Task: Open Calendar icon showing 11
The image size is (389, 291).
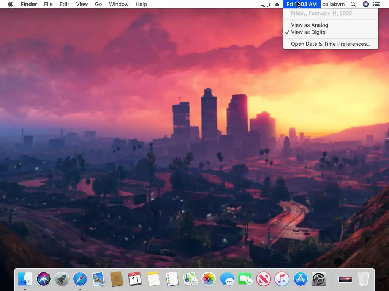Action: pyautogui.click(x=135, y=279)
